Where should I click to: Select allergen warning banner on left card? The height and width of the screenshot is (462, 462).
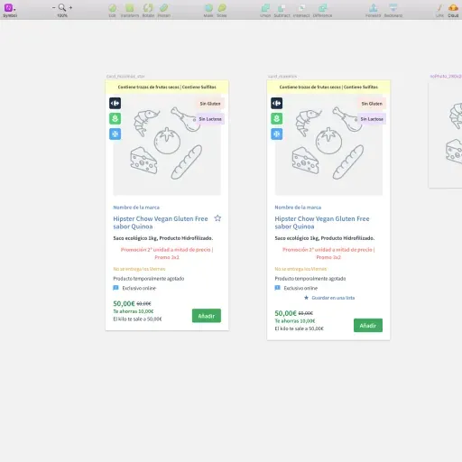167,87
